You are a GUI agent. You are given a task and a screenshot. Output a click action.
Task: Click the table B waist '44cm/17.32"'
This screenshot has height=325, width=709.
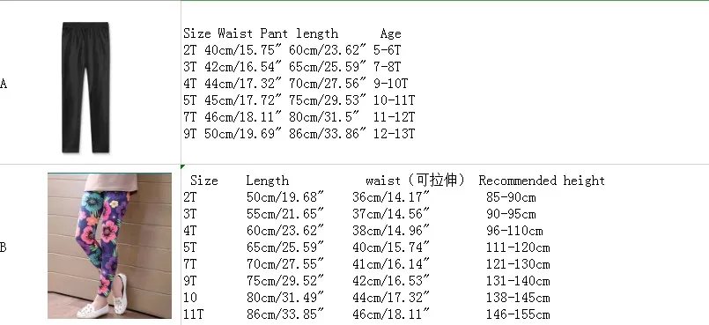point(391,298)
